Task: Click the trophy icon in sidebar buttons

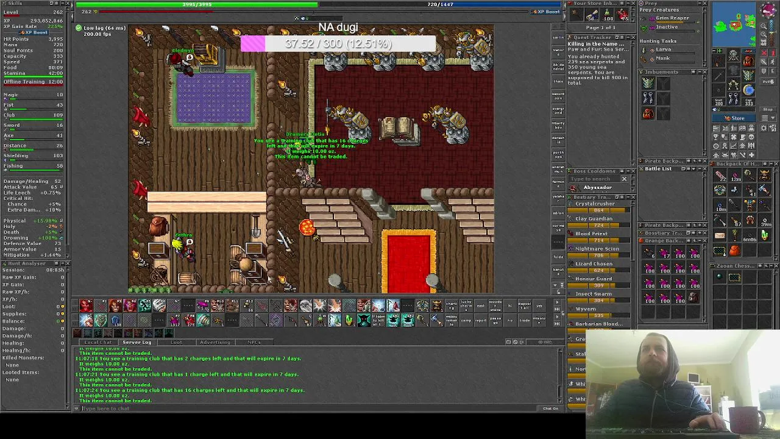Action: pyautogui.click(x=716, y=137)
